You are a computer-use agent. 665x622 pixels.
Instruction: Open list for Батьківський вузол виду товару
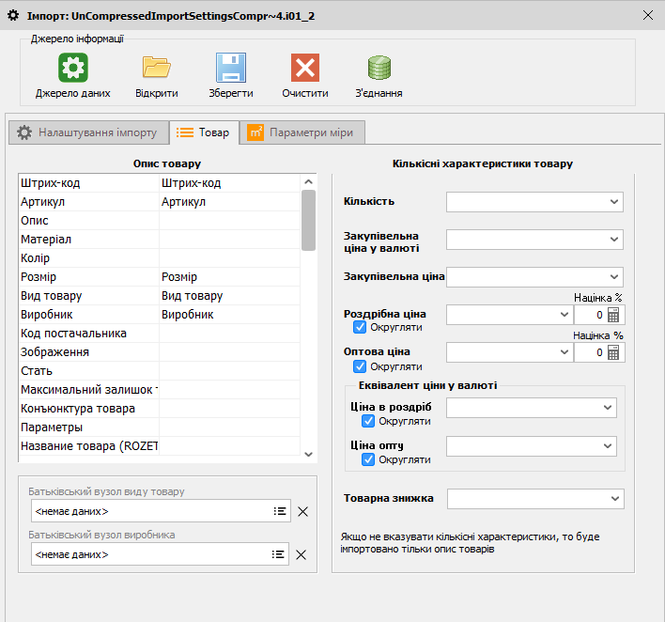[279, 511]
